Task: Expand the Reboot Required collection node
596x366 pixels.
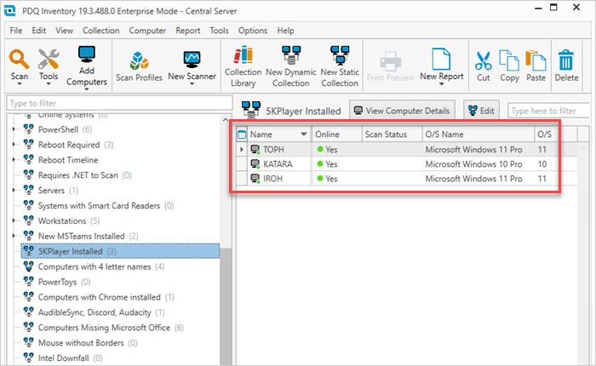Action: (x=14, y=145)
